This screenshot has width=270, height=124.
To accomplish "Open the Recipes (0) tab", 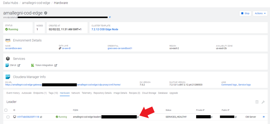I will coord(134,93).
